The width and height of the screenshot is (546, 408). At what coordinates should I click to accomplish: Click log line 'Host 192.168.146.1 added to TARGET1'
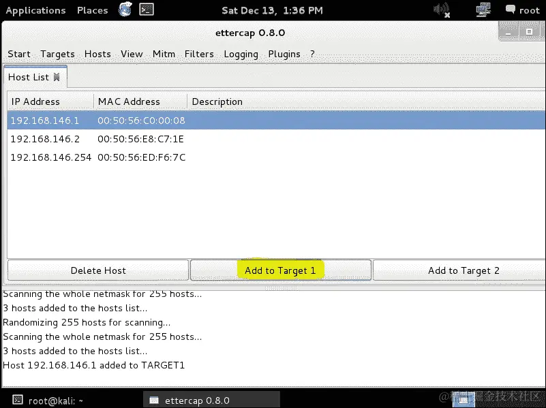click(x=93, y=365)
